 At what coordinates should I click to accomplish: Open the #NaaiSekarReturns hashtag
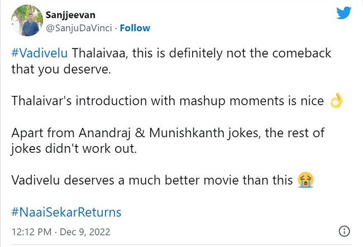[x=66, y=212]
